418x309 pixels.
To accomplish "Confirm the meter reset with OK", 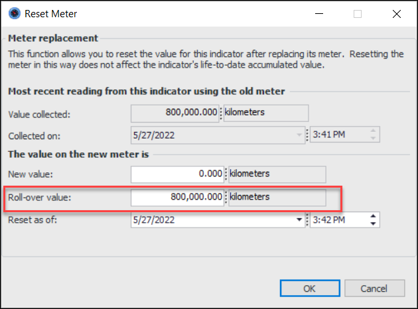I will tap(310, 288).
